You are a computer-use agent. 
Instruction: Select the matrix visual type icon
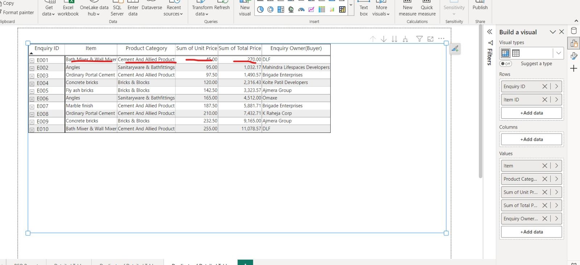tap(505, 53)
